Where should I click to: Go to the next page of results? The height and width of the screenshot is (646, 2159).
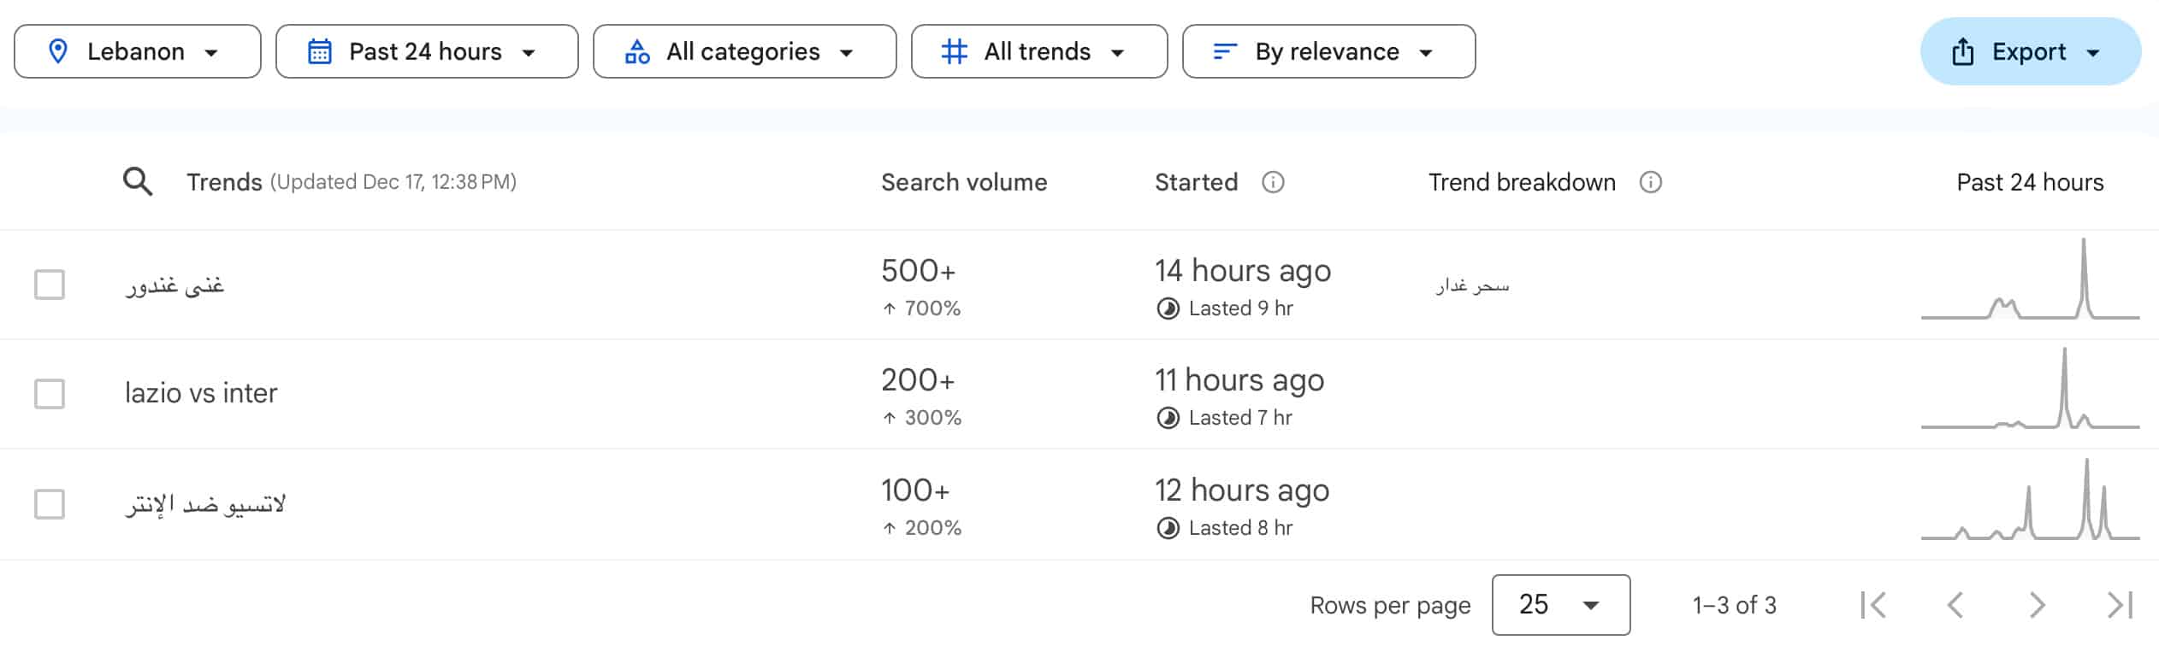(2037, 605)
